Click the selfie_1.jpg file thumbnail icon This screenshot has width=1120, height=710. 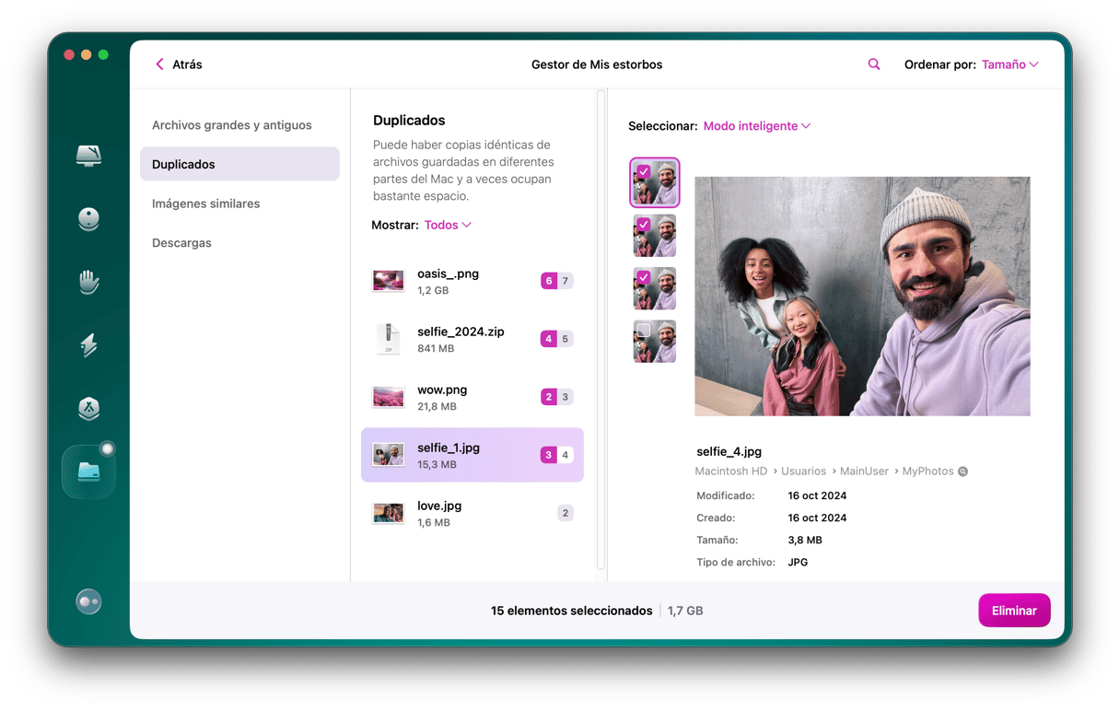[x=388, y=455]
